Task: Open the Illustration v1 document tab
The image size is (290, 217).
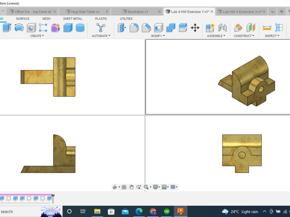Action: [x=137, y=12]
